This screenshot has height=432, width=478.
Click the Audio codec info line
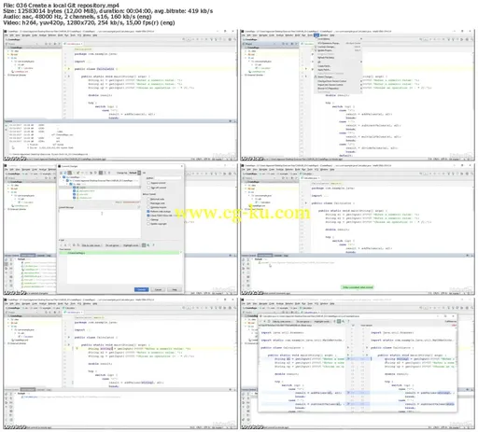77,17
